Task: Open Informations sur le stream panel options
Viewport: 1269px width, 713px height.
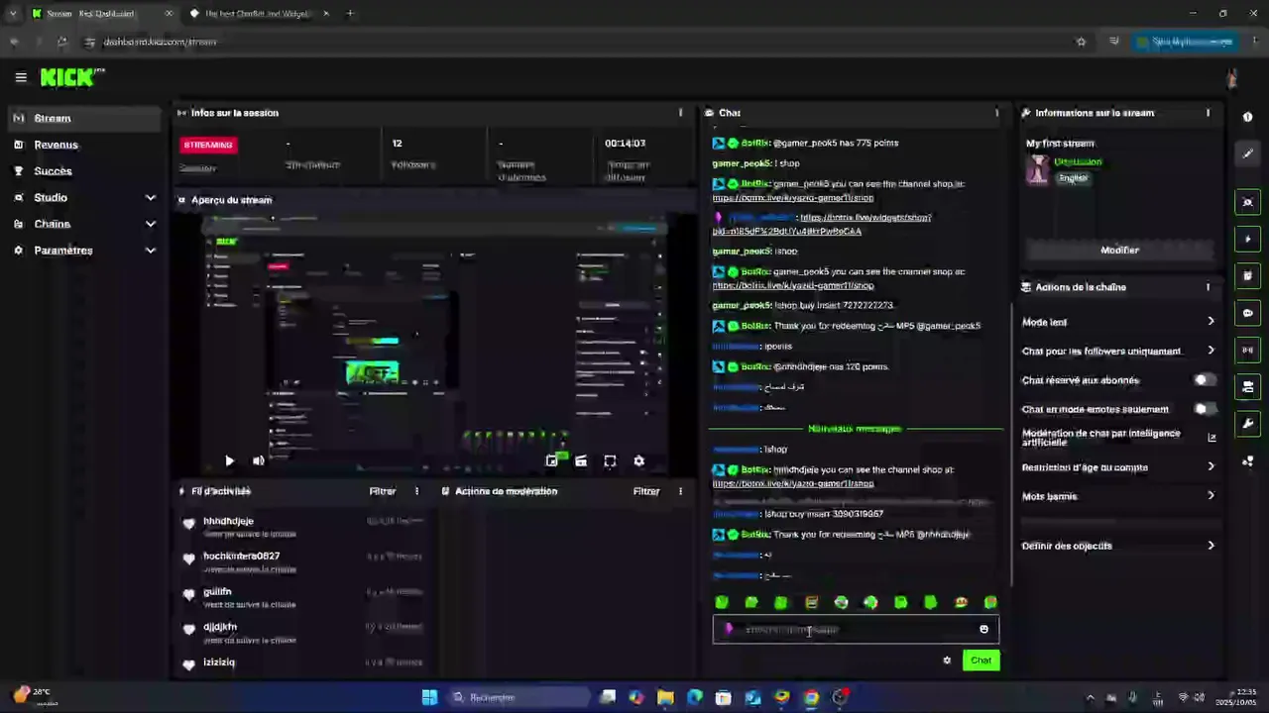Action: click(1208, 113)
